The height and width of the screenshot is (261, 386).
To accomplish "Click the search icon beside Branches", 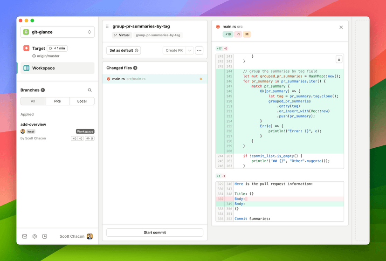I will [x=90, y=90].
